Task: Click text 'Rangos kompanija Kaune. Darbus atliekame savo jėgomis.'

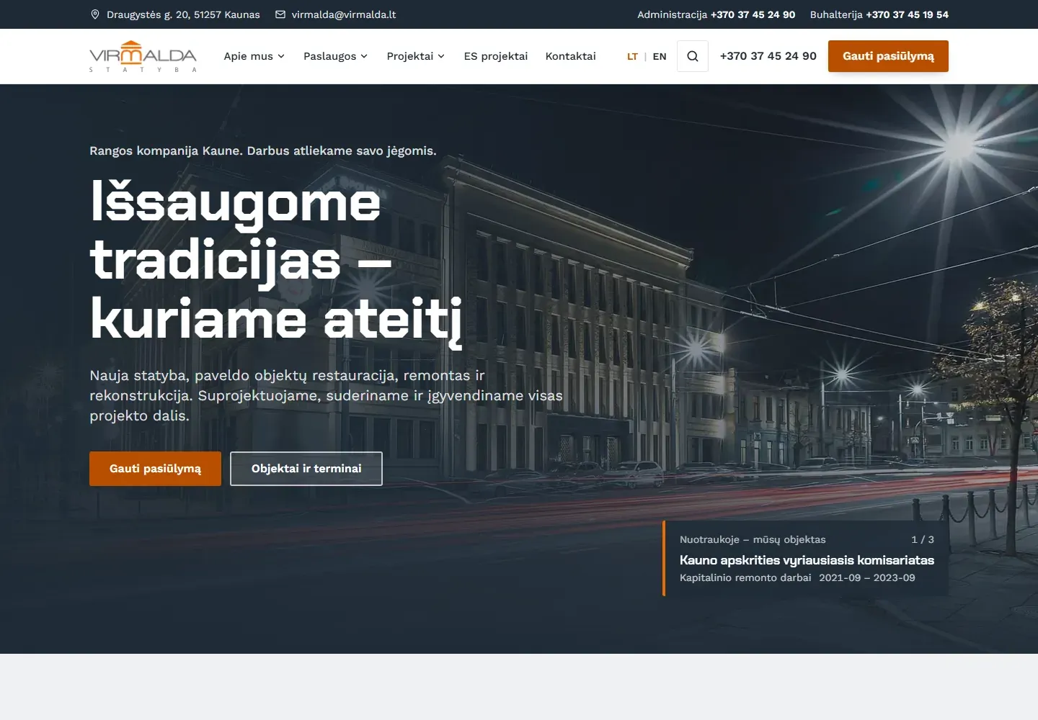Action: [263, 151]
